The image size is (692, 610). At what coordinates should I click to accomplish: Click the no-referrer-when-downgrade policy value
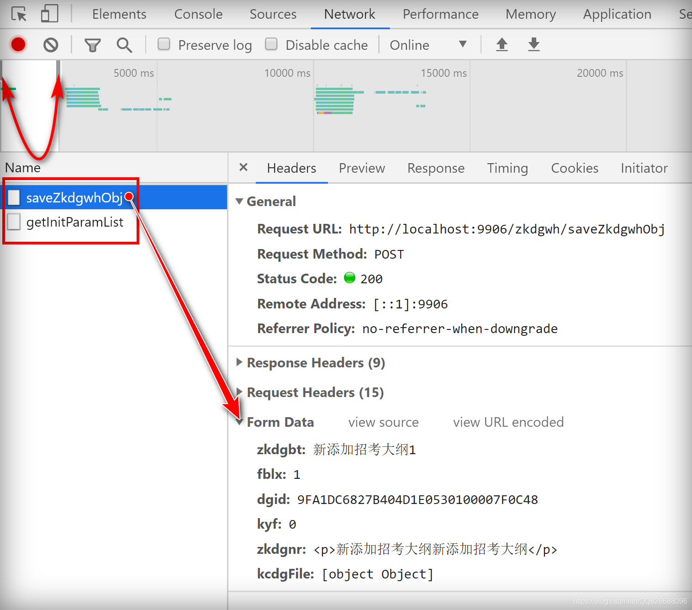pyautogui.click(x=460, y=329)
